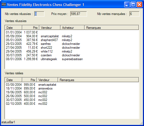Click Vendeur header in Ventes ratées list
Viewport: 144px width, 126px height.
47,80
